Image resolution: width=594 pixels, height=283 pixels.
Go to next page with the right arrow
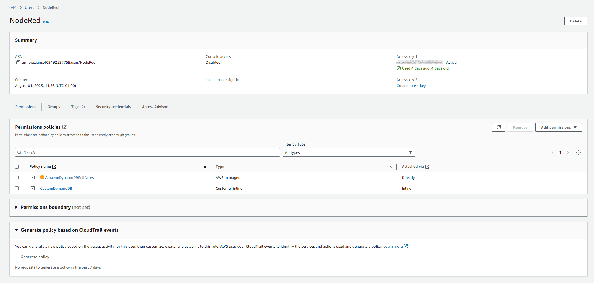568,152
